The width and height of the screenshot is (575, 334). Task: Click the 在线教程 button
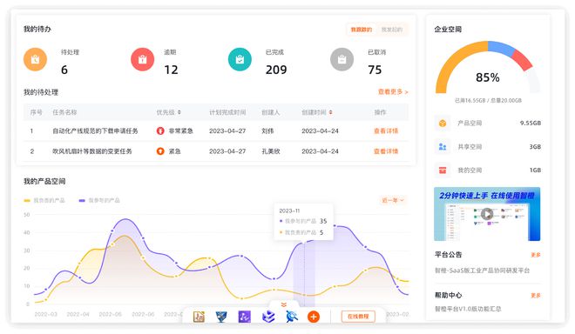358,317
